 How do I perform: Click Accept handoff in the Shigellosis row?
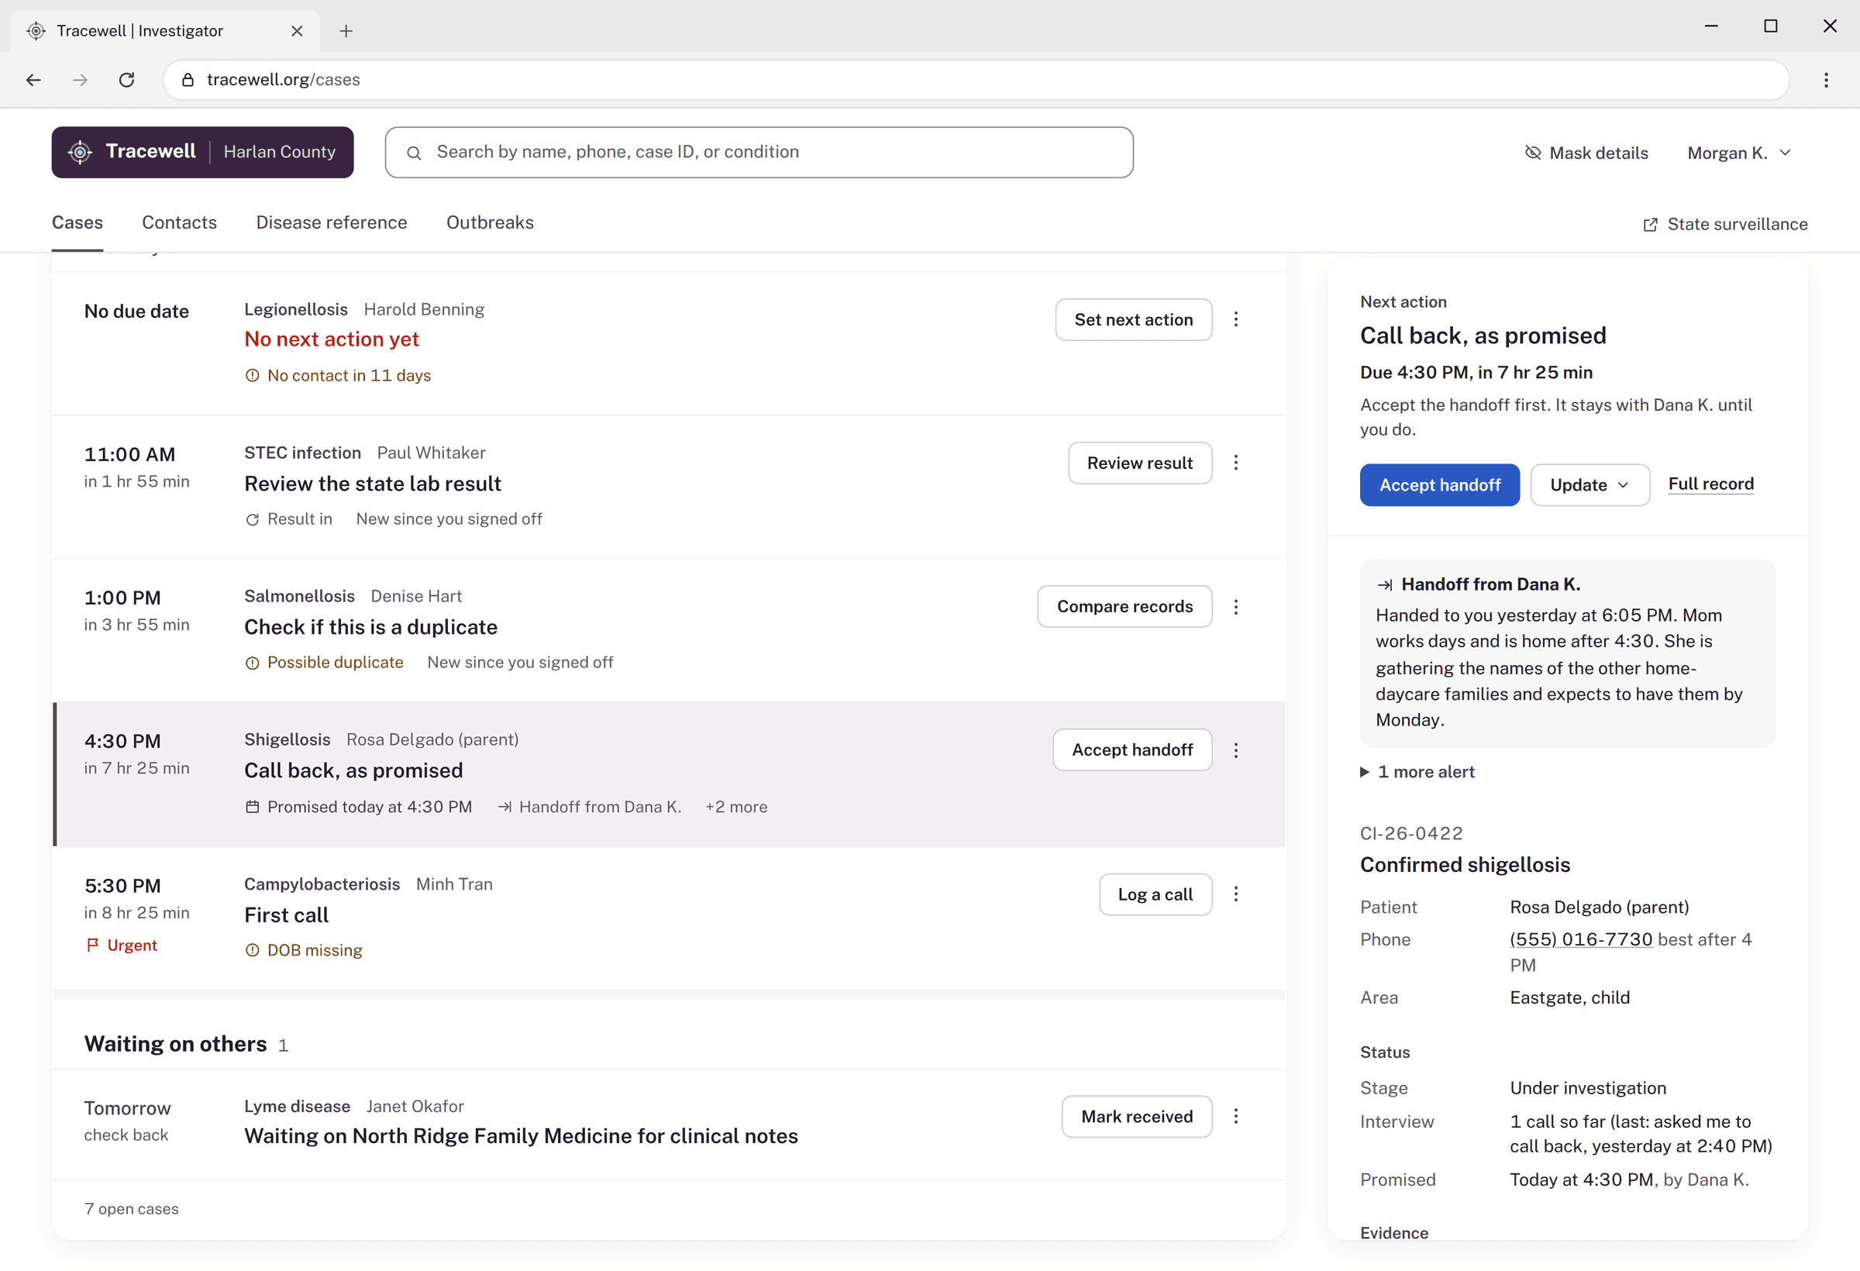pos(1131,750)
